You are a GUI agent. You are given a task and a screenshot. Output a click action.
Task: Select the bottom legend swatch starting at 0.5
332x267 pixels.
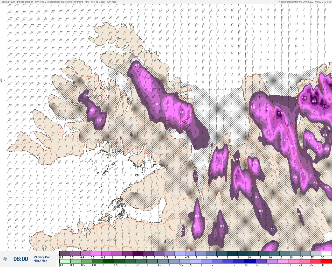[87, 261]
